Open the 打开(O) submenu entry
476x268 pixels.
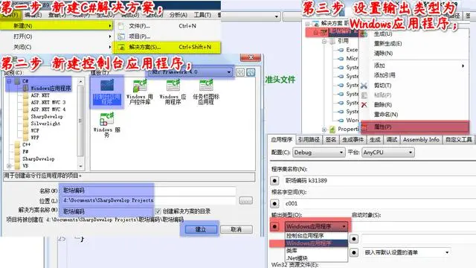pos(57,36)
